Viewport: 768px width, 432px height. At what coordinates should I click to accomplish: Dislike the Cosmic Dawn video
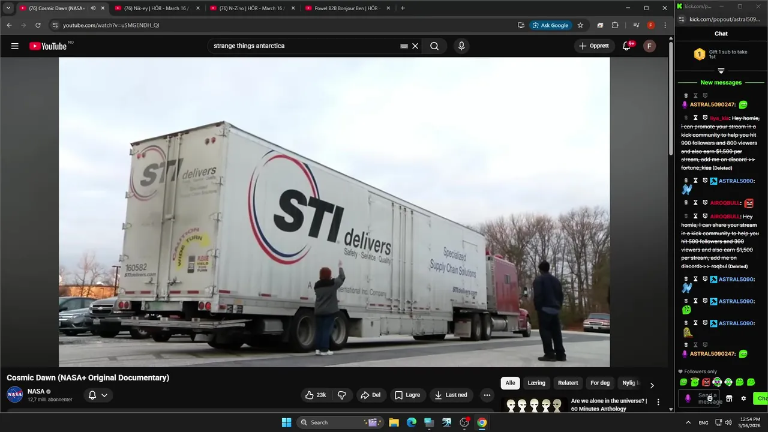[x=342, y=395]
